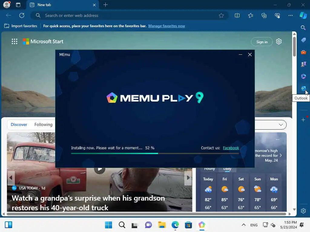Open File Explorer from taskbar
This screenshot has width=310, height=232.
(x=162, y=225)
